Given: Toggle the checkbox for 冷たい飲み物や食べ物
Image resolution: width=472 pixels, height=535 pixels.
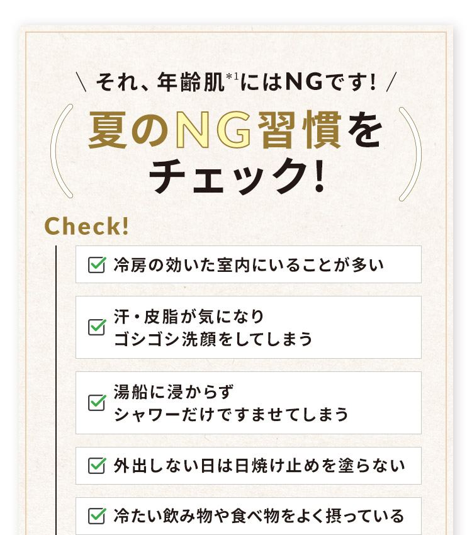Looking at the screenshot, I should [x=97, y=515].
